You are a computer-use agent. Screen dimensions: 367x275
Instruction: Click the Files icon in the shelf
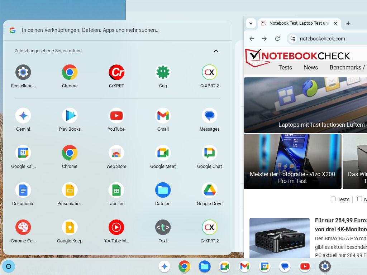(205, 266)
